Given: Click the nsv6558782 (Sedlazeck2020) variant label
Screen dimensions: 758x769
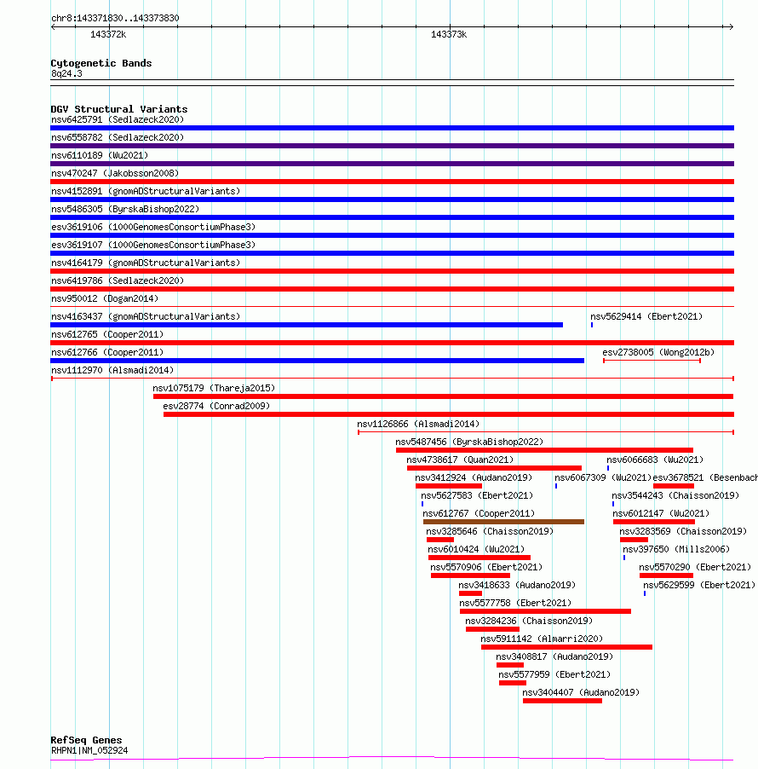Looking at the screenshot, I should pos(118,138).
